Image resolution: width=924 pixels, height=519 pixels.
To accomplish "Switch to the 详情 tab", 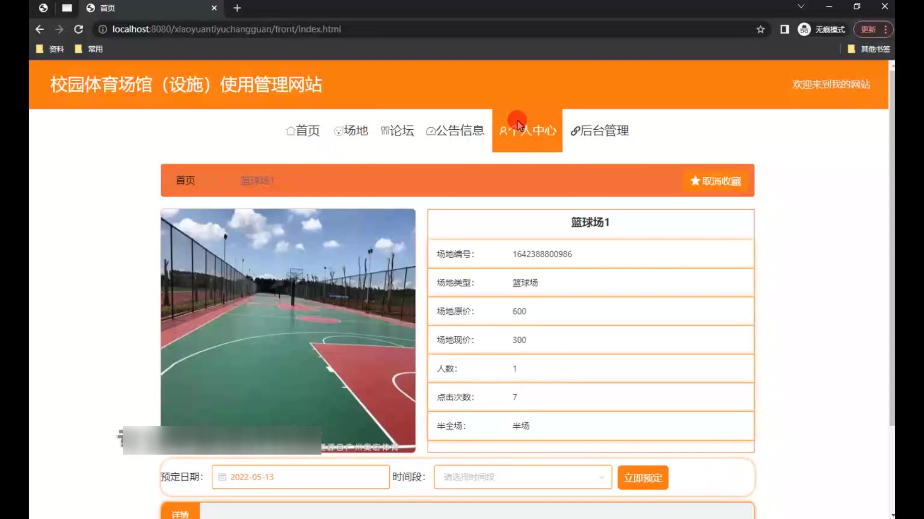I will tap(180, 514).
